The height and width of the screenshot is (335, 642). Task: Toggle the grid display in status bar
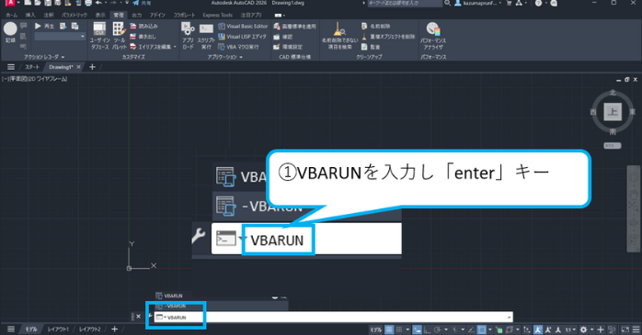pyautogui.click(x=388, y=329)
